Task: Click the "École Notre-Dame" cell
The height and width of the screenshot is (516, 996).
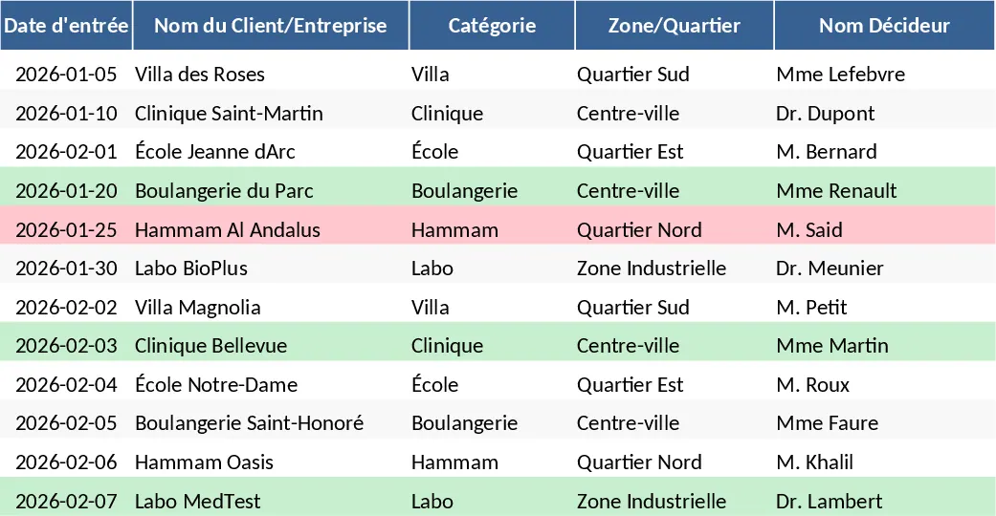Action: click(216, 385)
